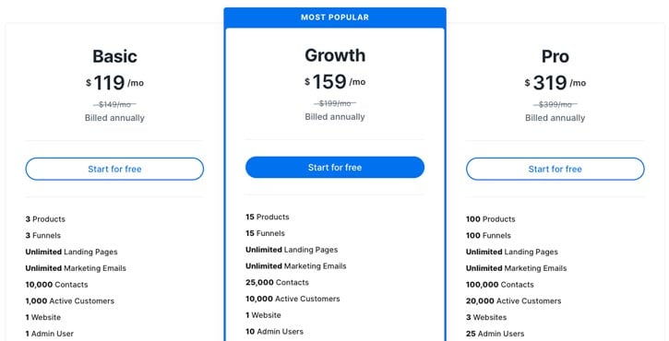Click the 15 Products feature line
Image resolution: width=669 pixels, height=341 pixels.
(x=267, y=217)
